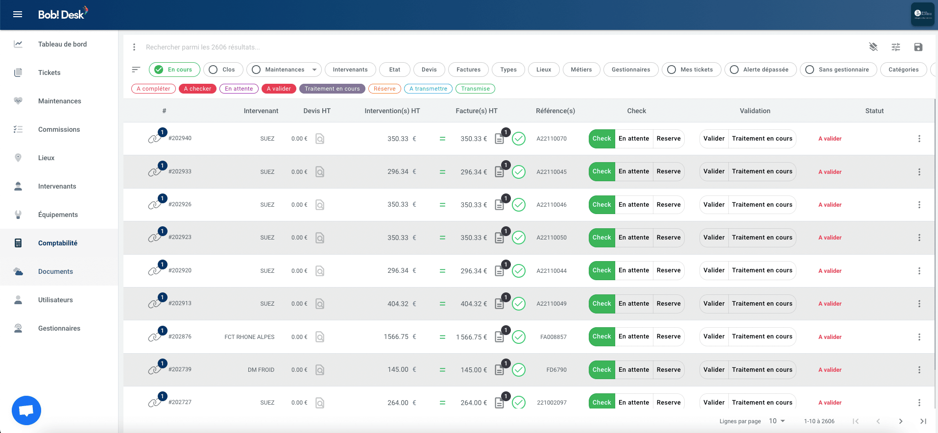Viewport: 938px width, 433px height.
Task: Open the invoice document icon for #202933
Action: pyautogui.click(x=499, y=172)
